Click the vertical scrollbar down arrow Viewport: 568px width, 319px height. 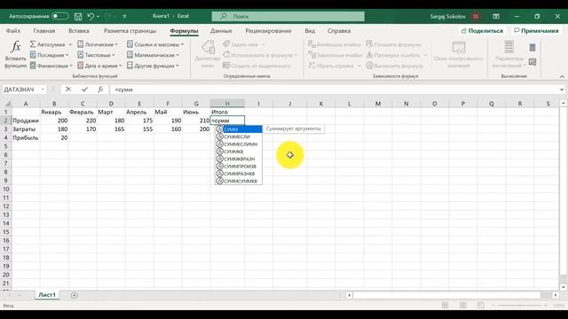point(563,287)
